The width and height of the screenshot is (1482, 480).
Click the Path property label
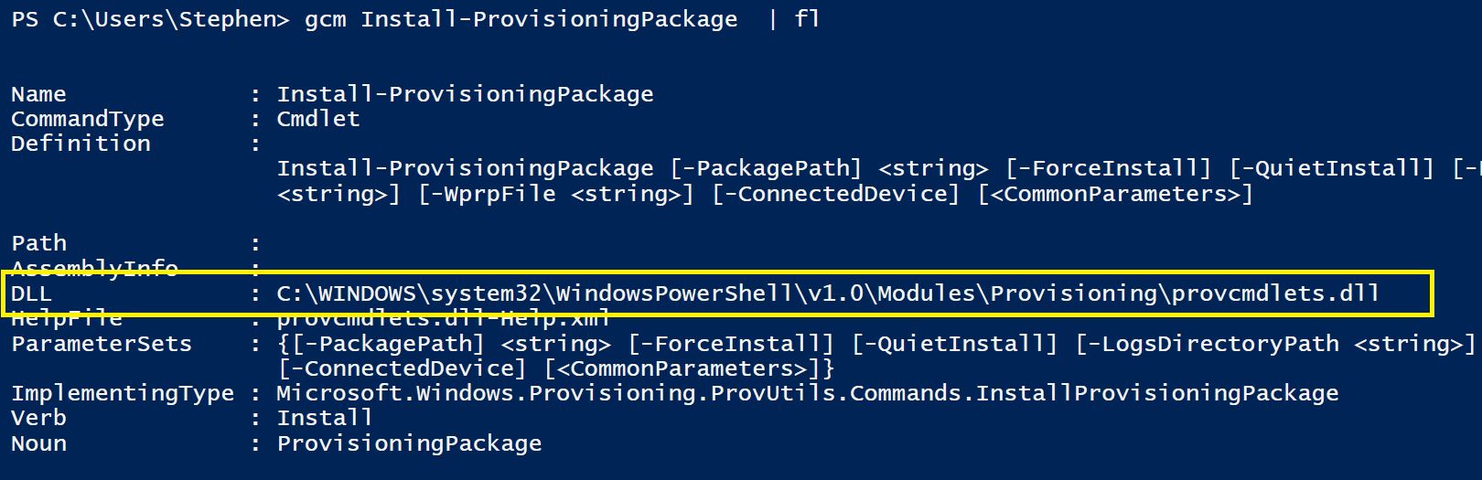pos(38,243)
